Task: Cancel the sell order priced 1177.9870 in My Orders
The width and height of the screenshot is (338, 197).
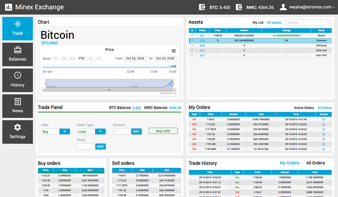Action: pyautogui.click(x=324, y=129)
